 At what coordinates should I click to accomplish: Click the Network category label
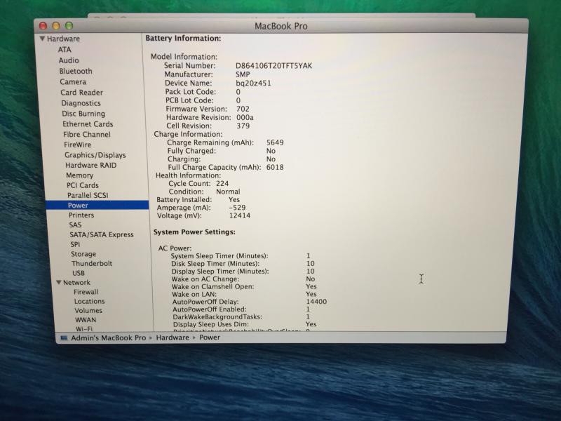pos(76,283)
